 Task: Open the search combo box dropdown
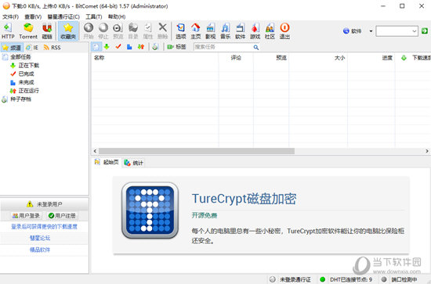[415, 31]
